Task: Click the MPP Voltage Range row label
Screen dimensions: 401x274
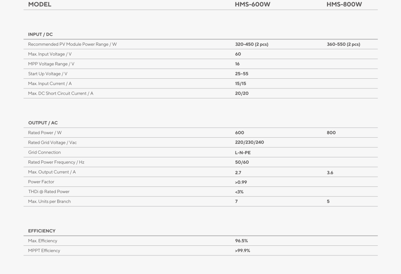Action: (x=51, y=64)
